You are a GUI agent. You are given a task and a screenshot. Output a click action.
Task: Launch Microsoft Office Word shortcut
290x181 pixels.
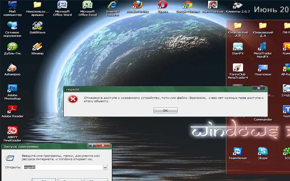tap(62, 8)
